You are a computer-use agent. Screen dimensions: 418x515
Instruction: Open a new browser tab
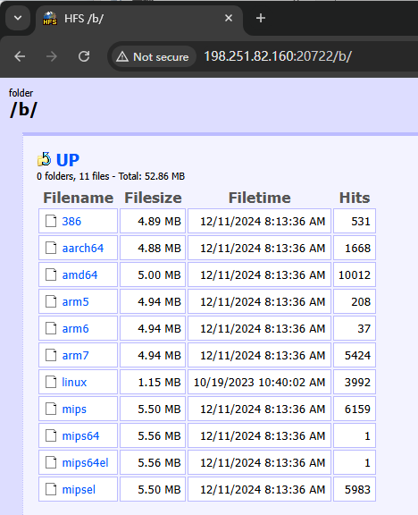[x=261, y=18]
